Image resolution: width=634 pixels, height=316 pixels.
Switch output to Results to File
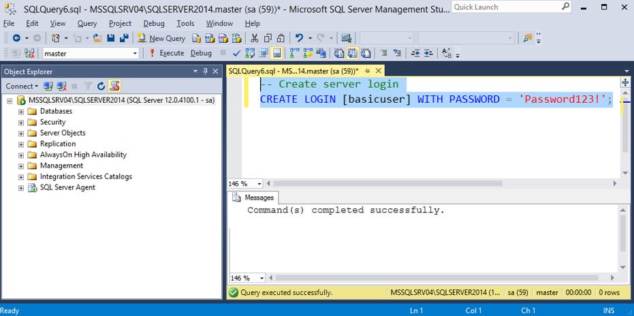pos(366,53)
